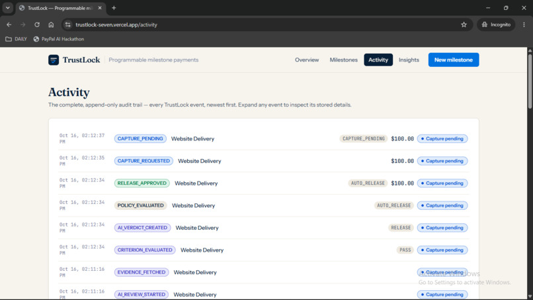Click $100.00 amount in CAPTURE_REQUESTED row

[x=403, y=161]
